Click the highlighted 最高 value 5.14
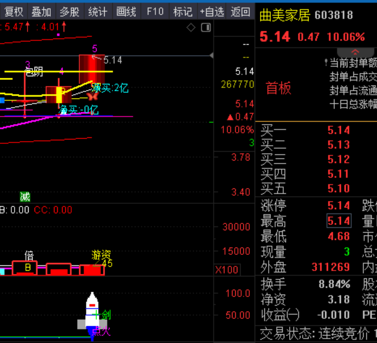 point(339,220)
